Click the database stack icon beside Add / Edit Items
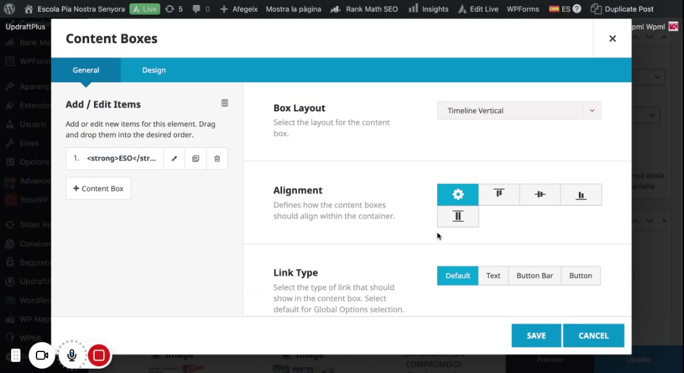This screenshot has height=373, width=684. coord(224,103)
